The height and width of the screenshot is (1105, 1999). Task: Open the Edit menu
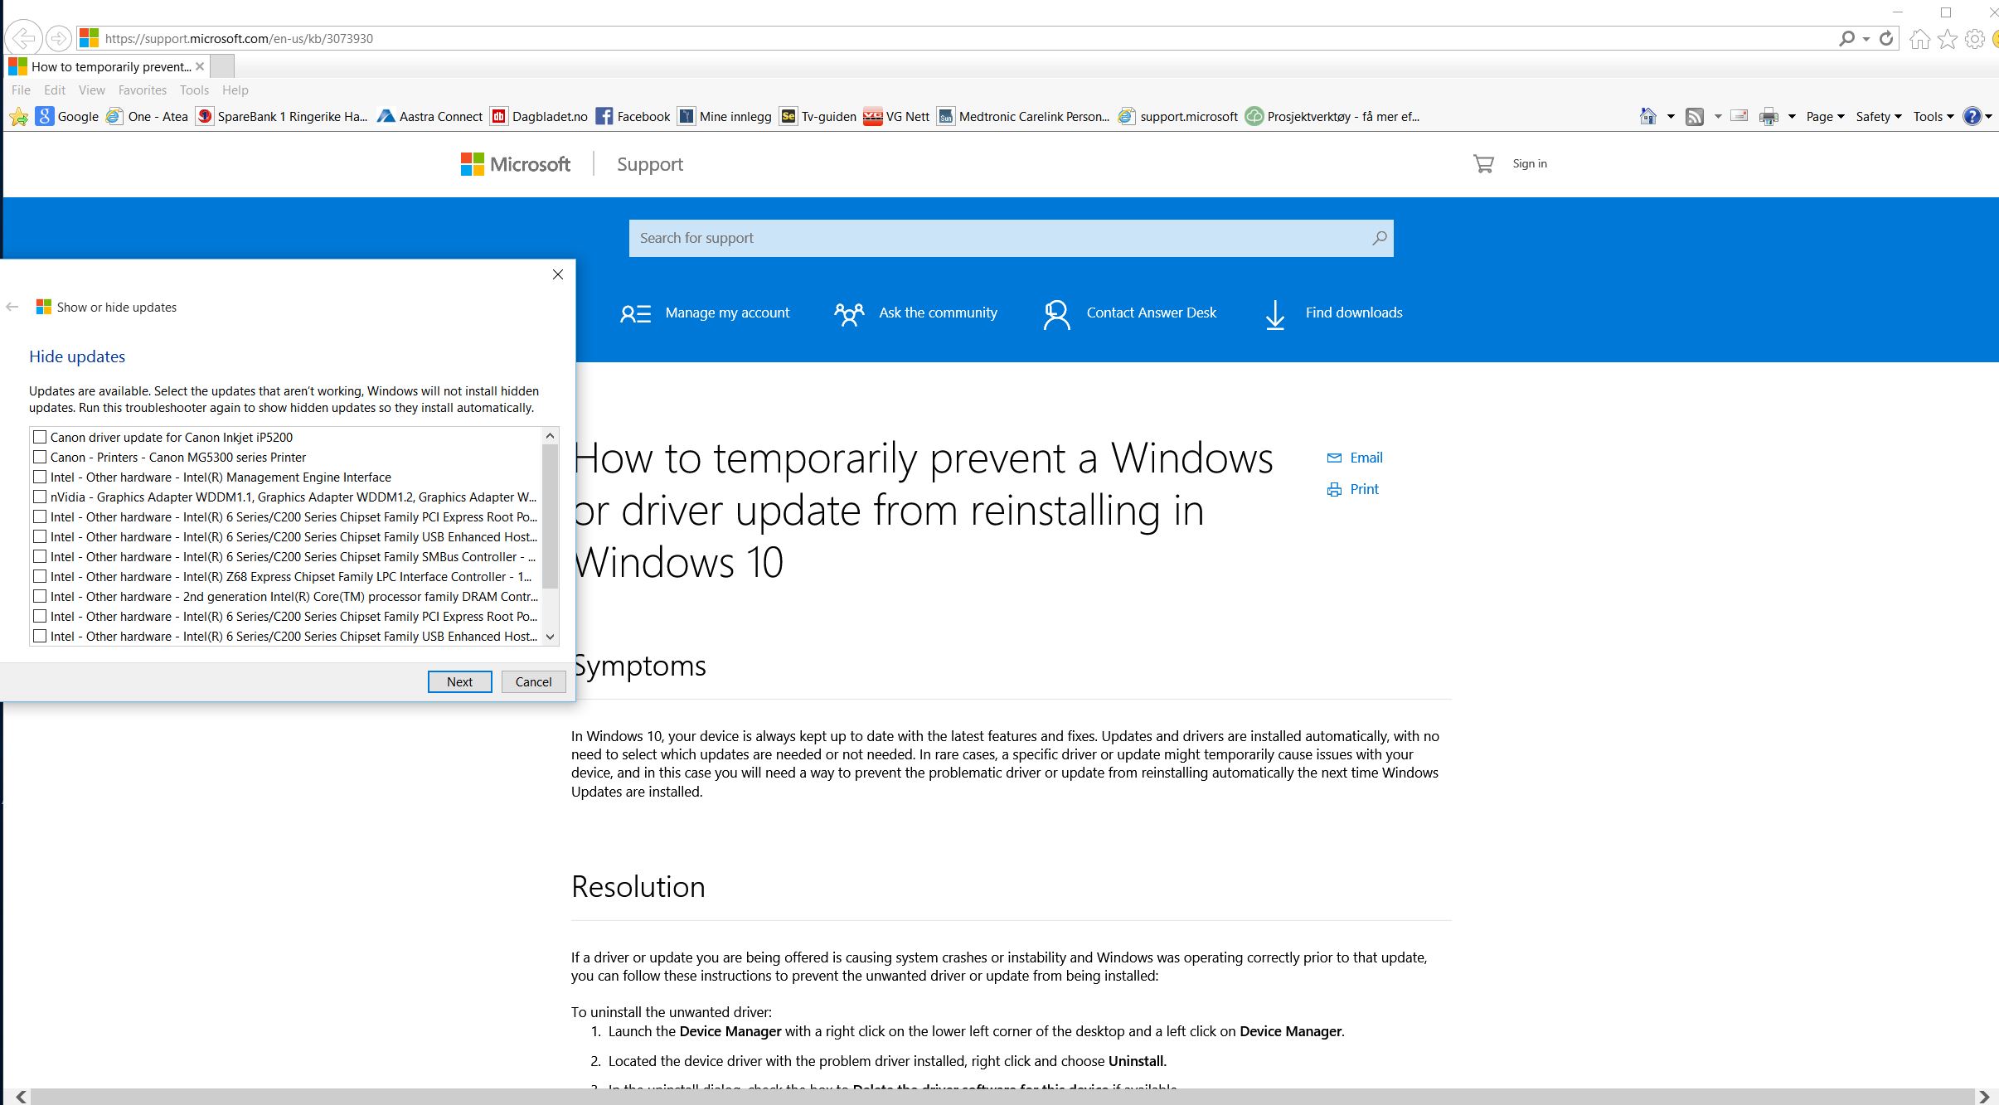pos(55,90)
